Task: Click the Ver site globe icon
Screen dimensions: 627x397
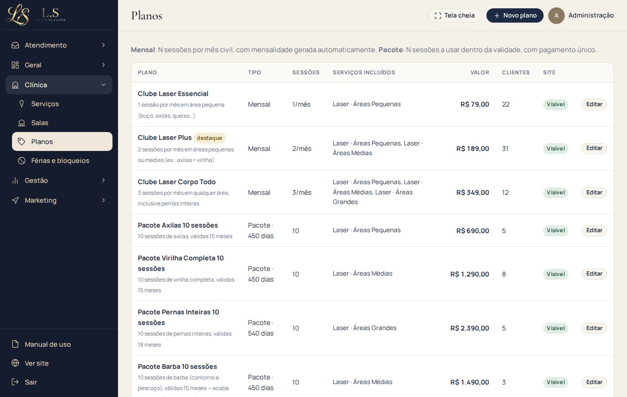Action: pos(15,363)
